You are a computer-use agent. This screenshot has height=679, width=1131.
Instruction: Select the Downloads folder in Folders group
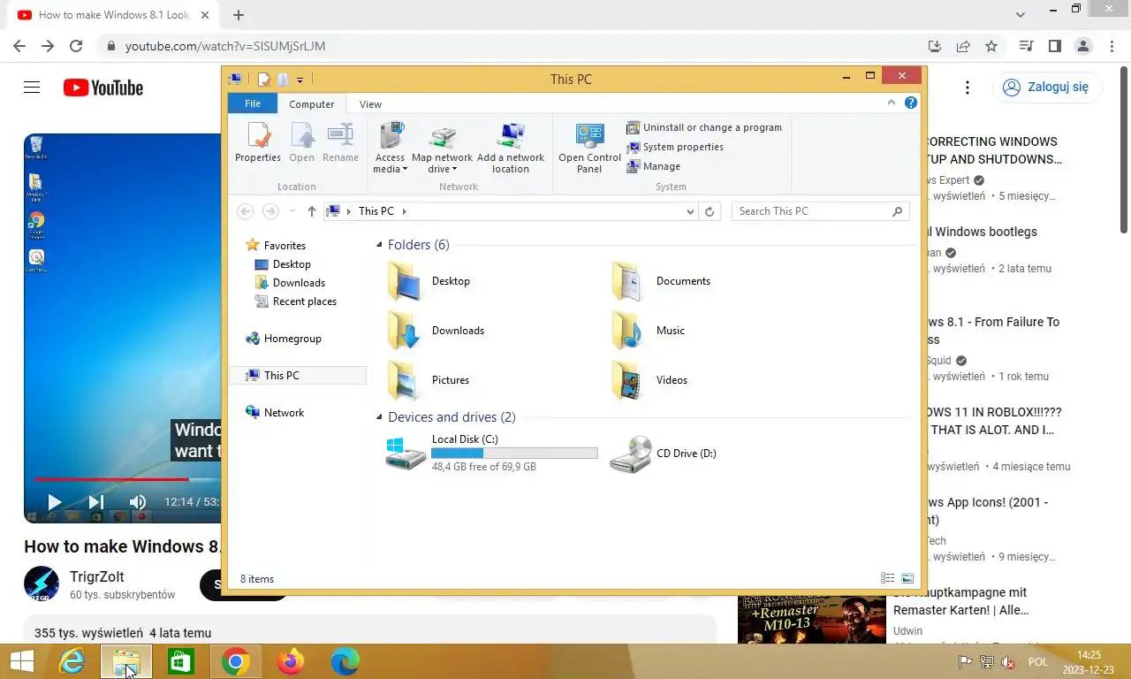tap(436, 331)
